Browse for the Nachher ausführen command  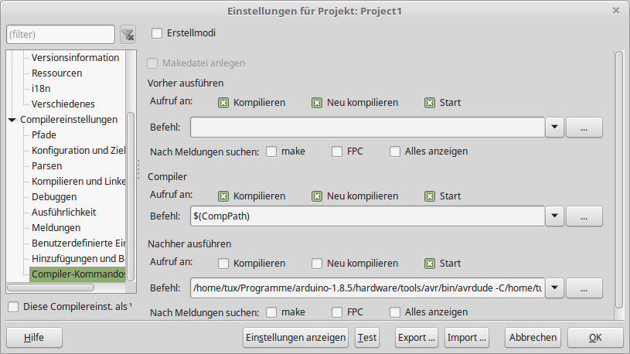point(584,288)
